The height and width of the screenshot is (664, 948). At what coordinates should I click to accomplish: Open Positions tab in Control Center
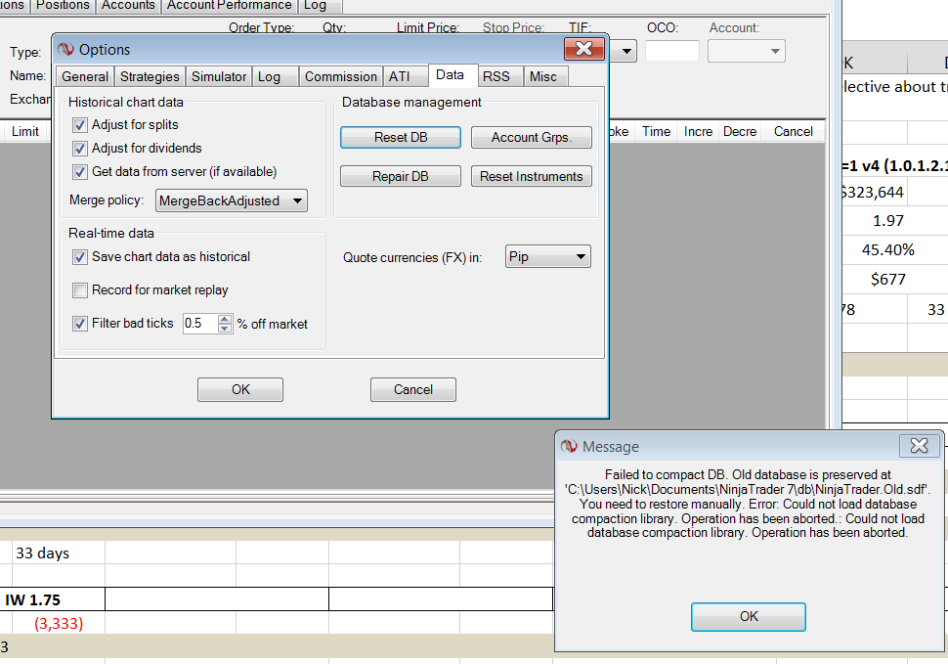(x=63, y=5)
